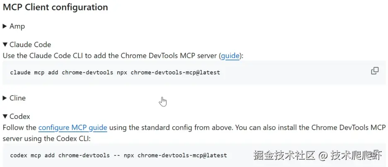388x167 pixels.
Task: Open the guide link for Claude Code
Action: [x=230, y=56]
